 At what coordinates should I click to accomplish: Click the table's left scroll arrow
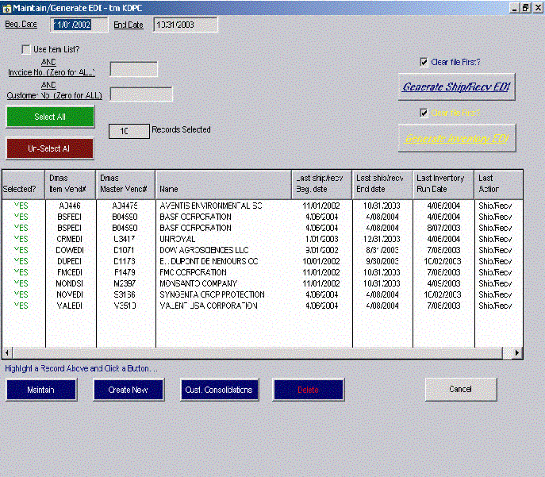point(7,353)
